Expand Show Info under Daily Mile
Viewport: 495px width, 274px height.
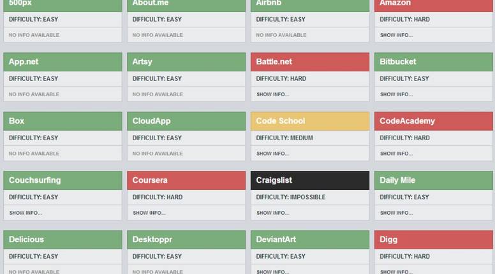(x=396, y=213)
